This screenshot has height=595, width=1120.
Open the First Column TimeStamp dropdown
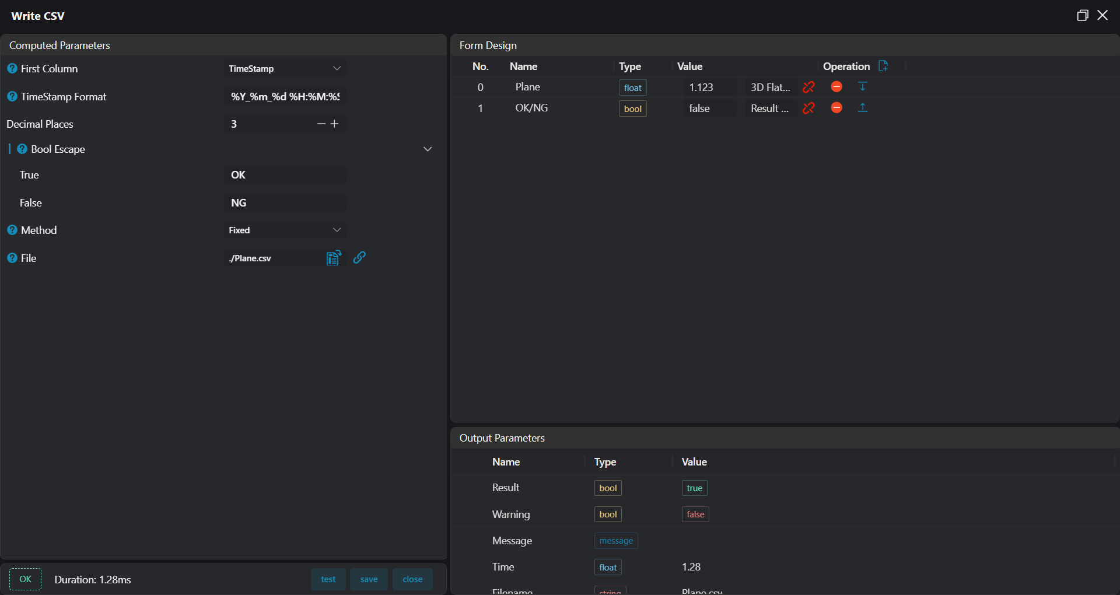tap(285, 69)
